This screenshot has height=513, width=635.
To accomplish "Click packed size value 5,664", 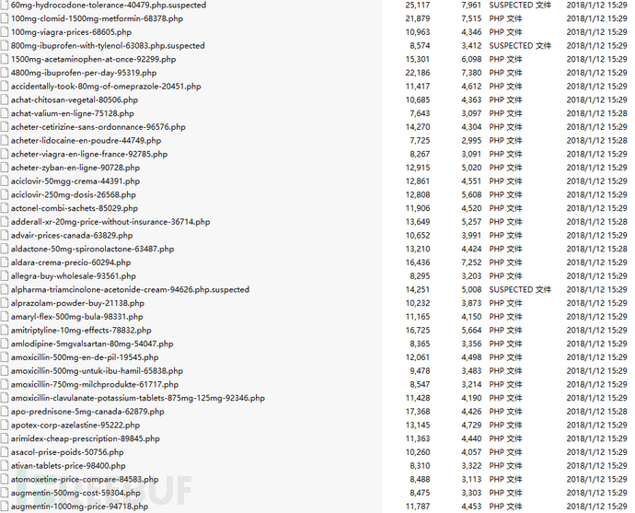I will pos(471,331).
